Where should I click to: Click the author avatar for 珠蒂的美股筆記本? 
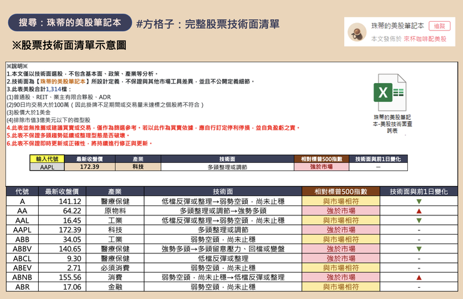click(x=357, y=32)
